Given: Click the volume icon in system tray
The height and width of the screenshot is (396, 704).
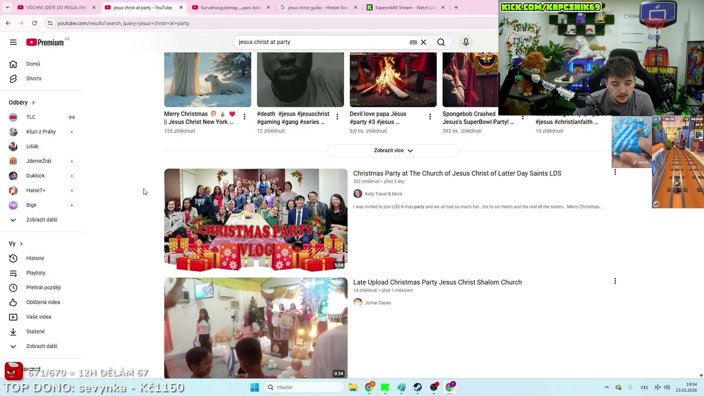Looking at the screenshot, I should 667,387.
